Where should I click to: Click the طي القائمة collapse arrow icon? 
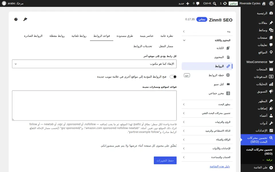[x=271, y=168]
